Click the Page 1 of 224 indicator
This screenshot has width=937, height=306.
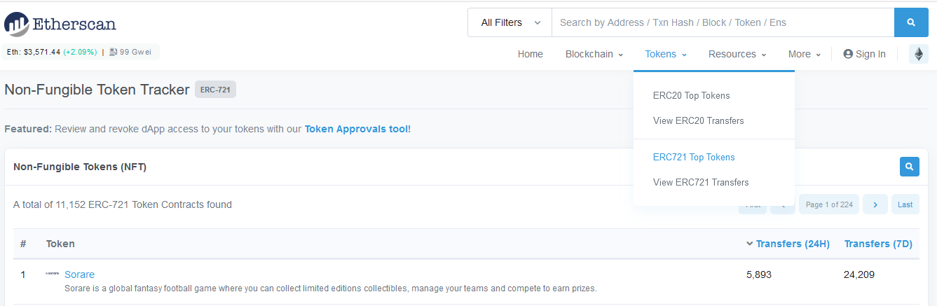pyautogui.click(x=829, y=204)
